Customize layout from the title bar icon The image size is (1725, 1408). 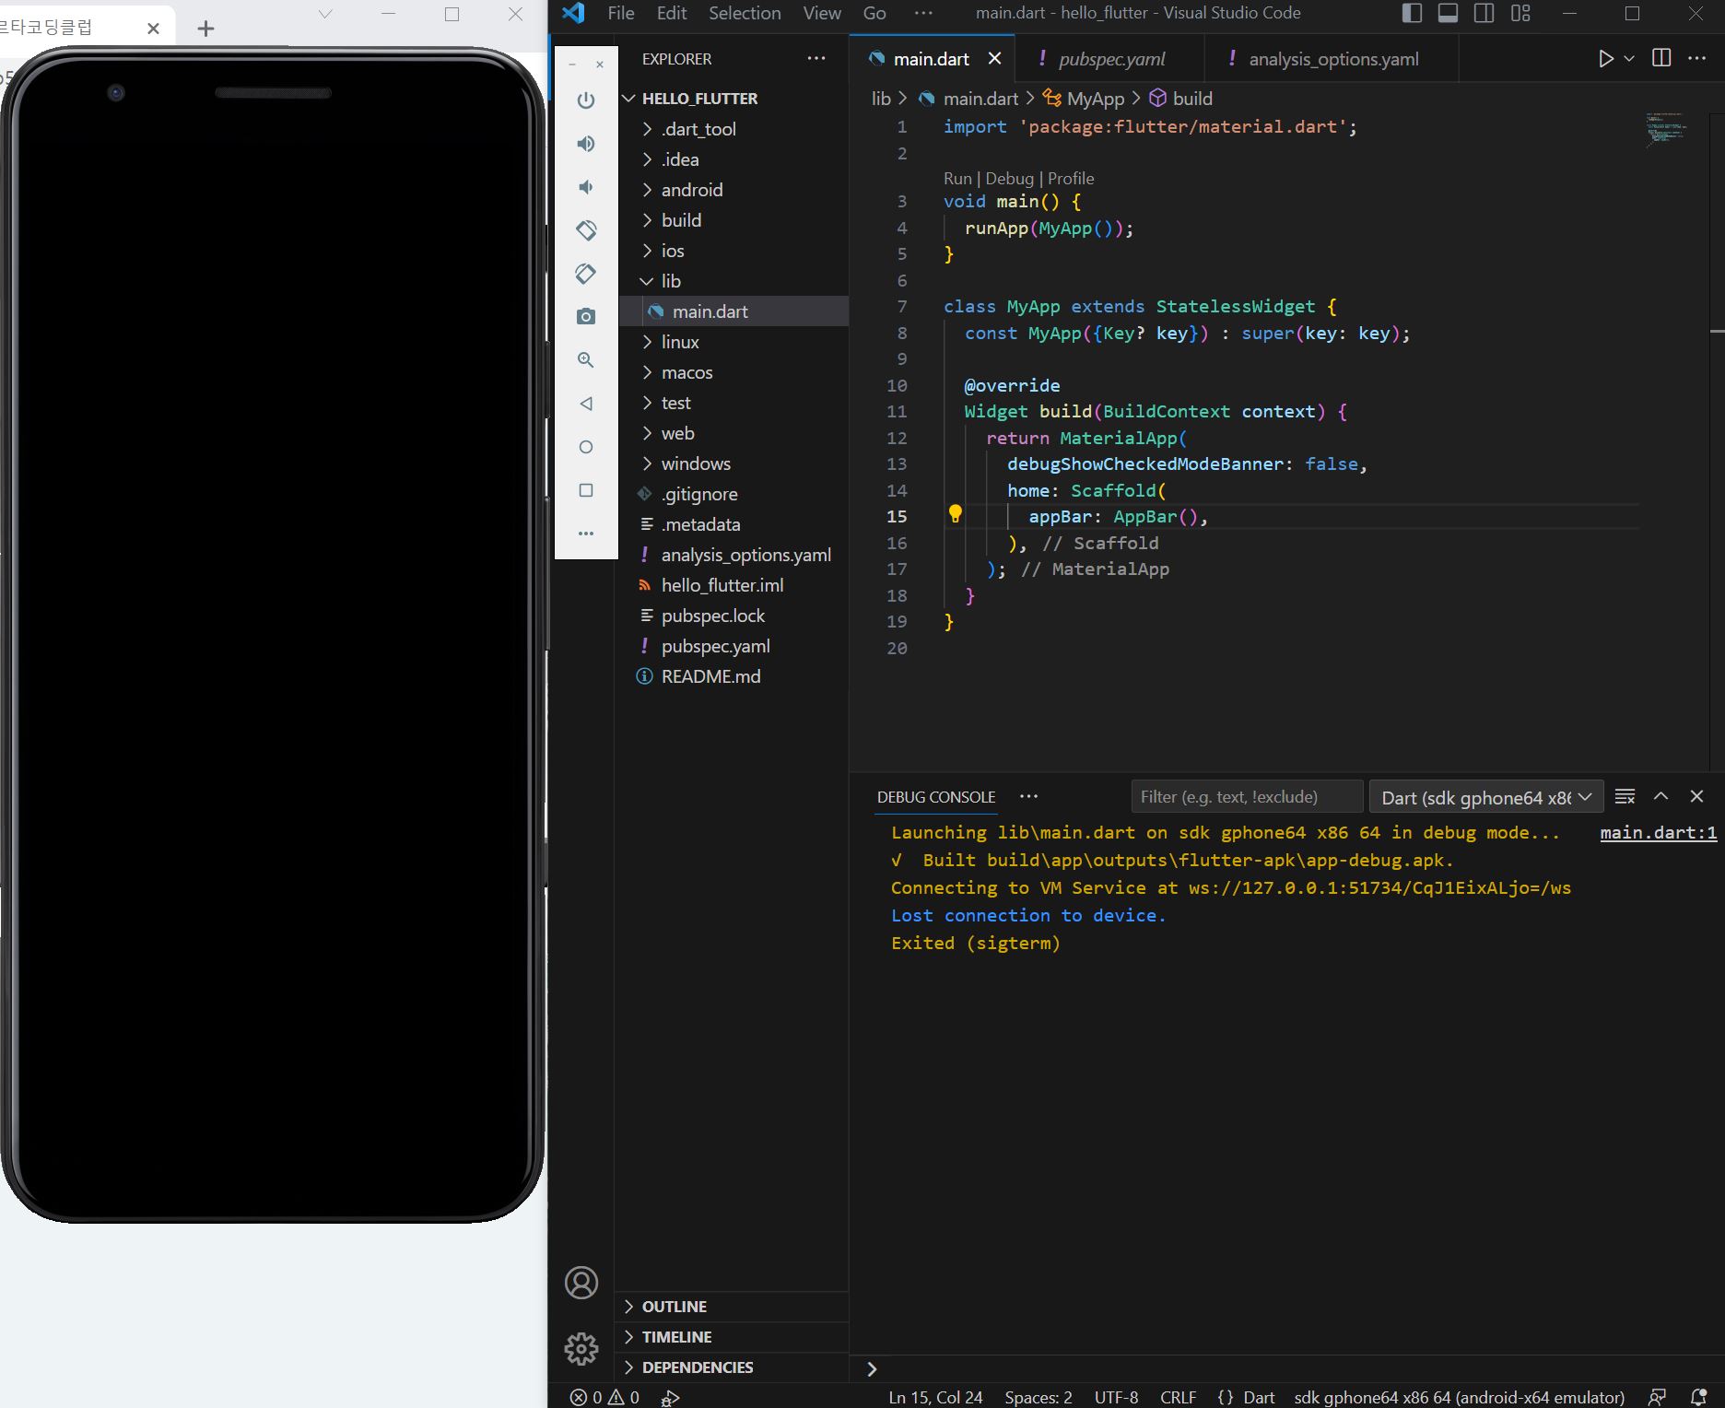pos(1520,13)
